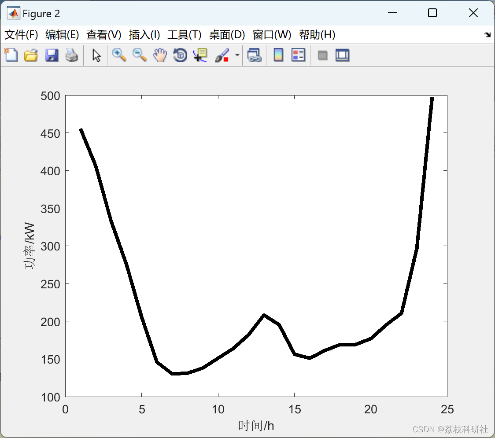Select the Pan hand tool
495x438 pixels.
[160, 55]
